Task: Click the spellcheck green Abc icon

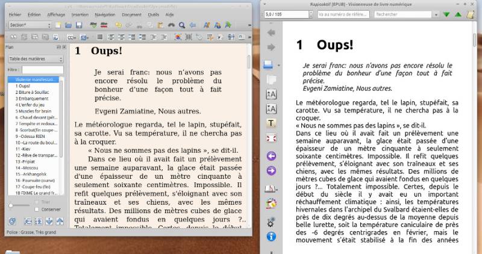Action: coord(93,25)
